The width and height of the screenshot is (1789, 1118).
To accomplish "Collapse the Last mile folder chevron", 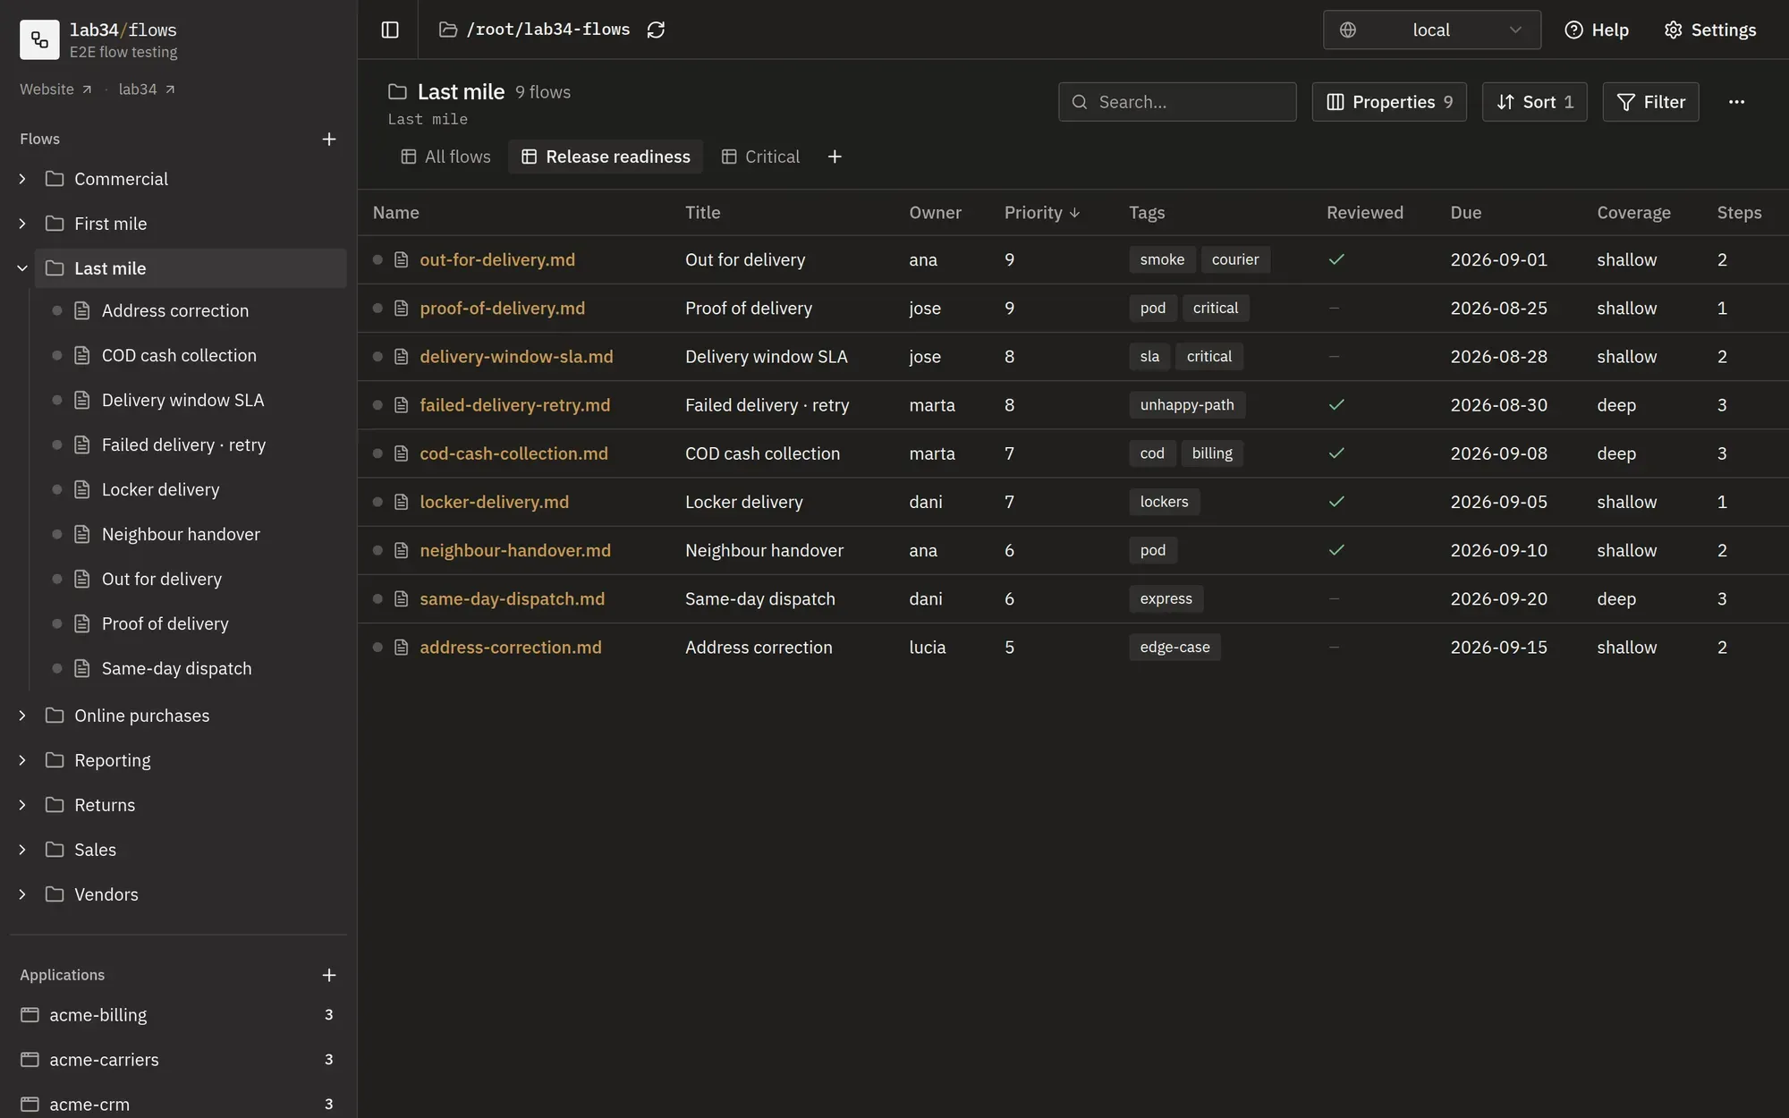I will (22, 268).
